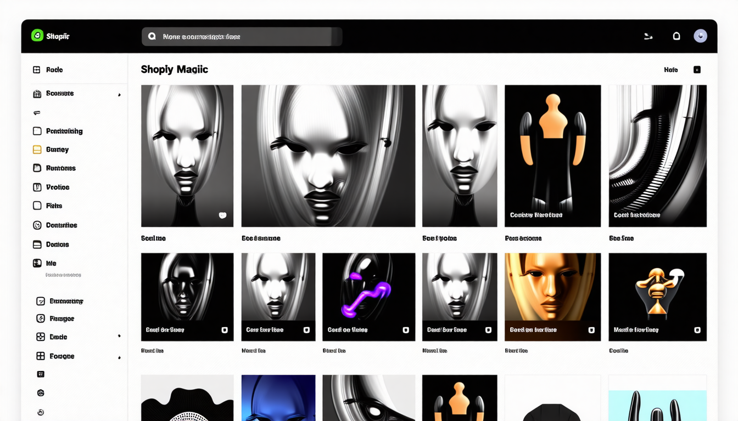Open the blue face thumbnail in bottom row
This screenshot has width=738, height=421.
point(278,398)
